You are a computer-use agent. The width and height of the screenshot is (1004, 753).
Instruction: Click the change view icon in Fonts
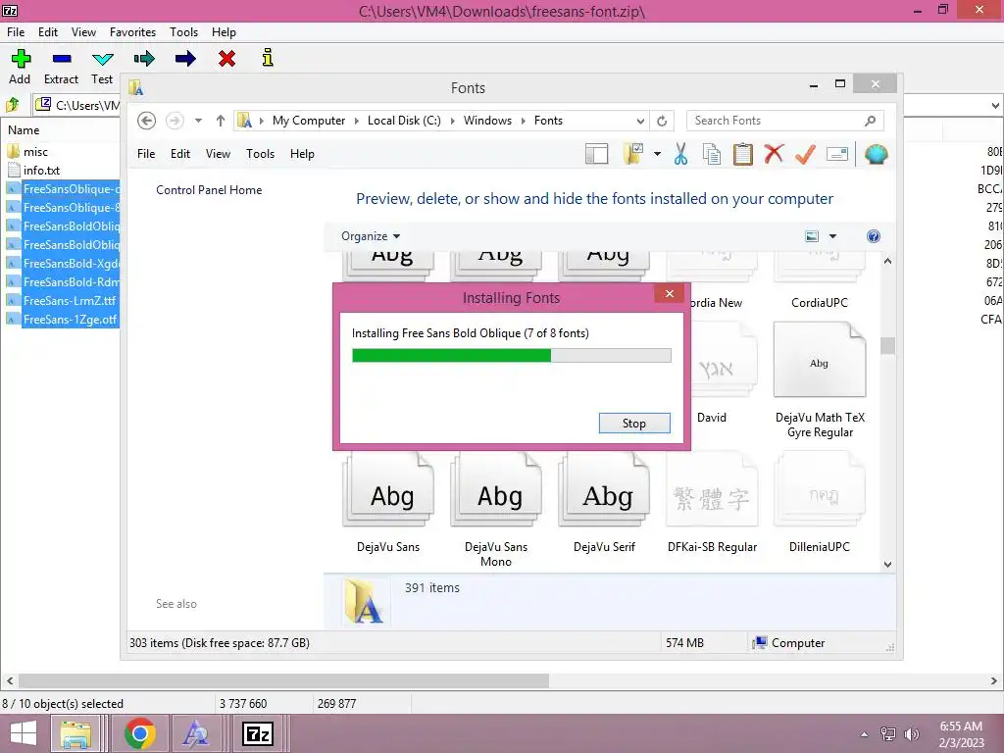tap(812, 236)
